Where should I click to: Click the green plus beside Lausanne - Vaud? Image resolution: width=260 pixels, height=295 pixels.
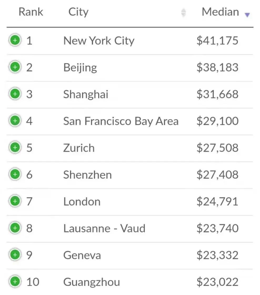pos(15,228)
